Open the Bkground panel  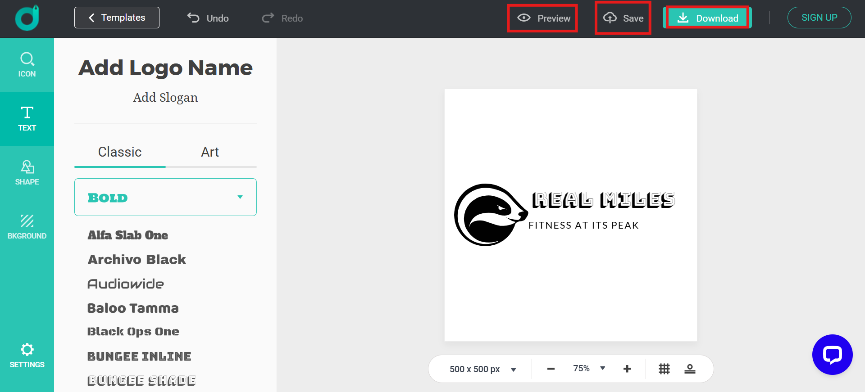(27, 227)
